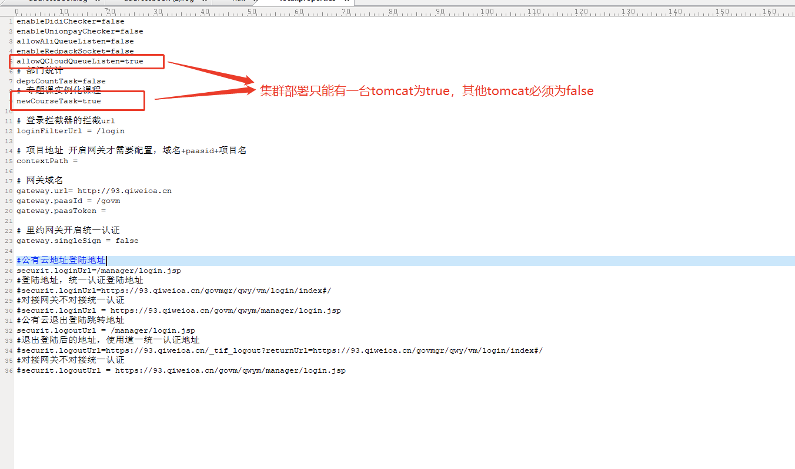Click the gateway.url line
795x469 pixels.
coord(94,191)
